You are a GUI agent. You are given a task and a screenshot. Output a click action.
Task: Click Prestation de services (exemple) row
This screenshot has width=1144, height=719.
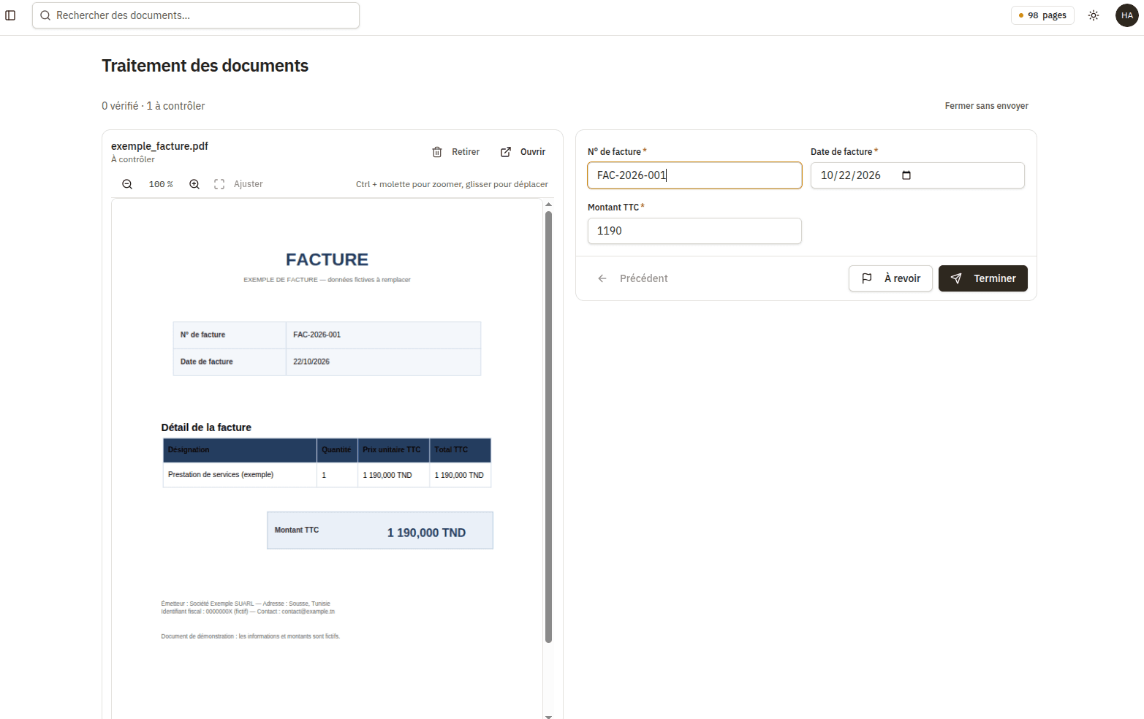[327, 475]
